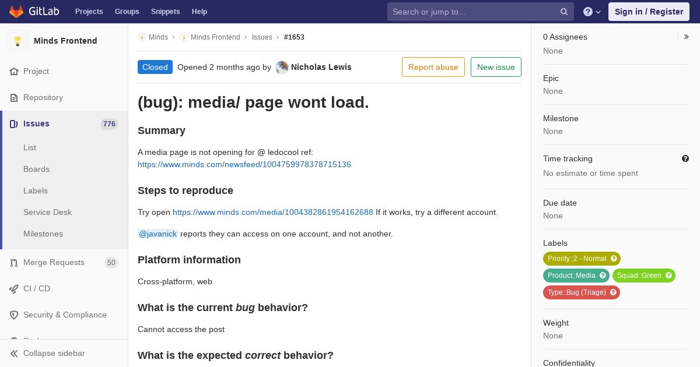Screen dimensions: 700x367
Task: Open the issue List submenu item
Action: [30, 147]
